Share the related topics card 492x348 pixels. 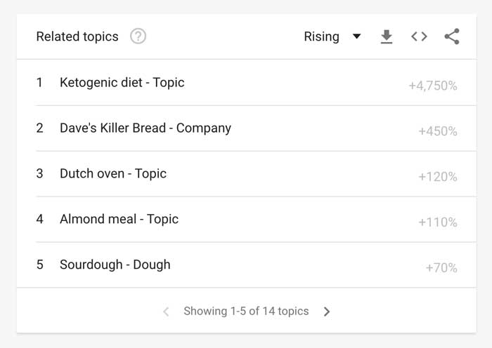(x=452, y=36)
